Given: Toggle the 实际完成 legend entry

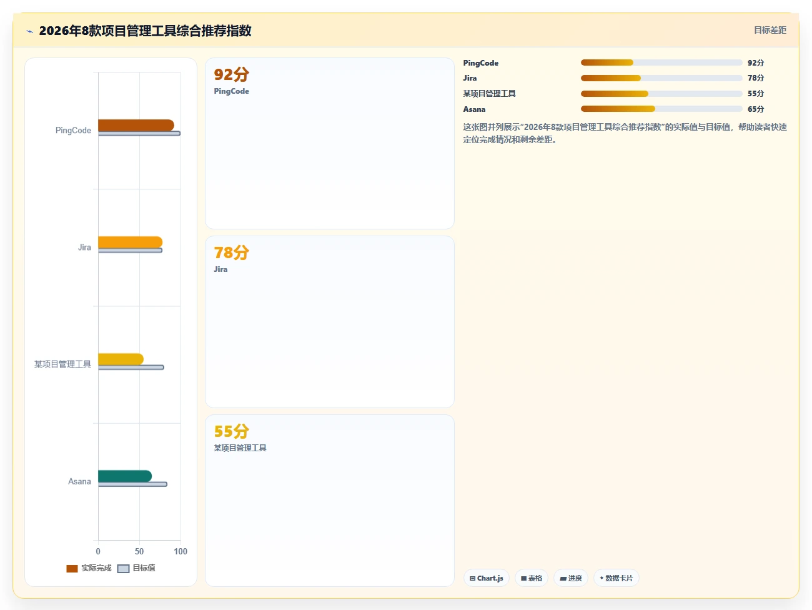Looking at the screenshot, I should pos(89,568).
